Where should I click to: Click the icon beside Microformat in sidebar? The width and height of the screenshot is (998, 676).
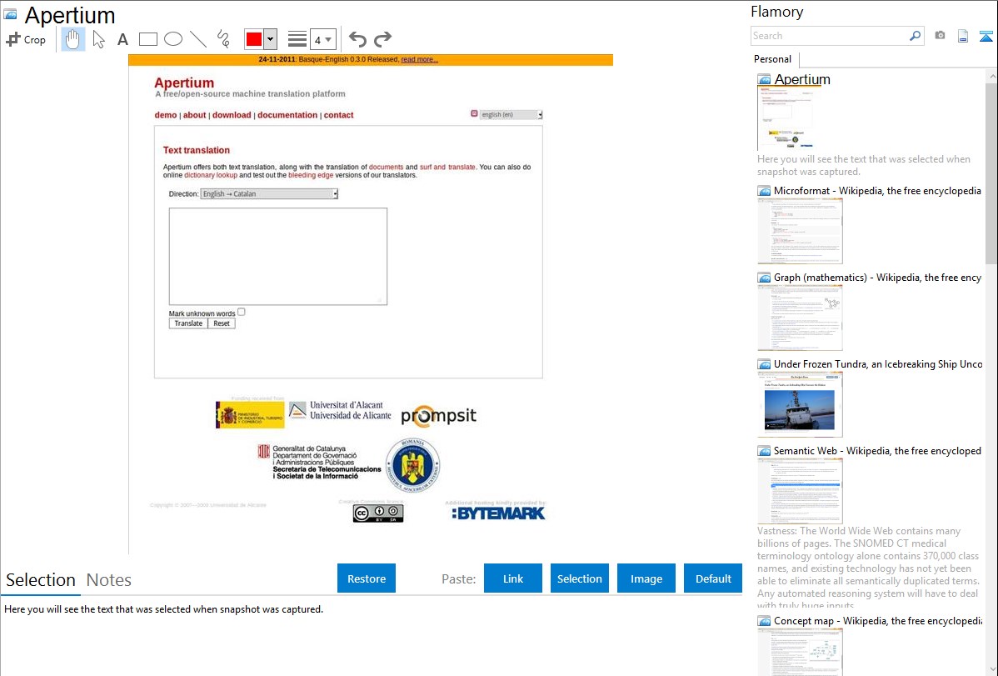[x=764, y=191]
